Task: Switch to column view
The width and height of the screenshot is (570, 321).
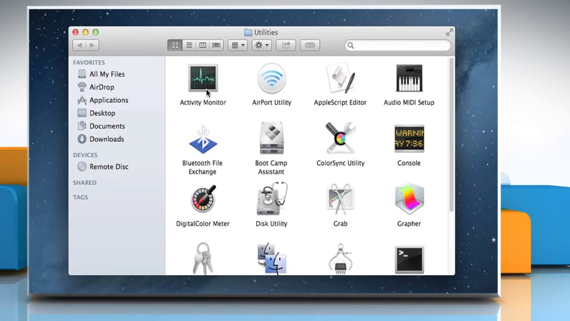Action: 203,45
